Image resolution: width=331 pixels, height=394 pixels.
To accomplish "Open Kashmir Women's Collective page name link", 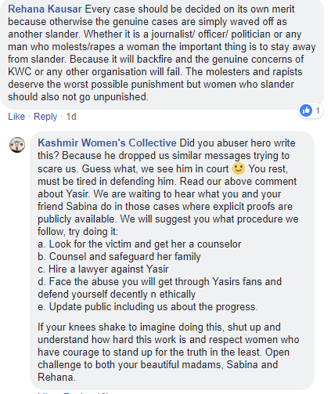I will (x=107, y=143).
